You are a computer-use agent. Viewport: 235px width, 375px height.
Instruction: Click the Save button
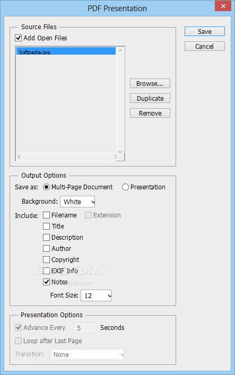(205, 32)
